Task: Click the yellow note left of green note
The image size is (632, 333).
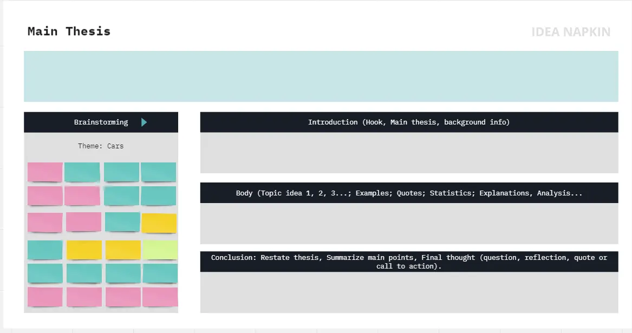Action: pyautogui.click(x=123, y=250)
